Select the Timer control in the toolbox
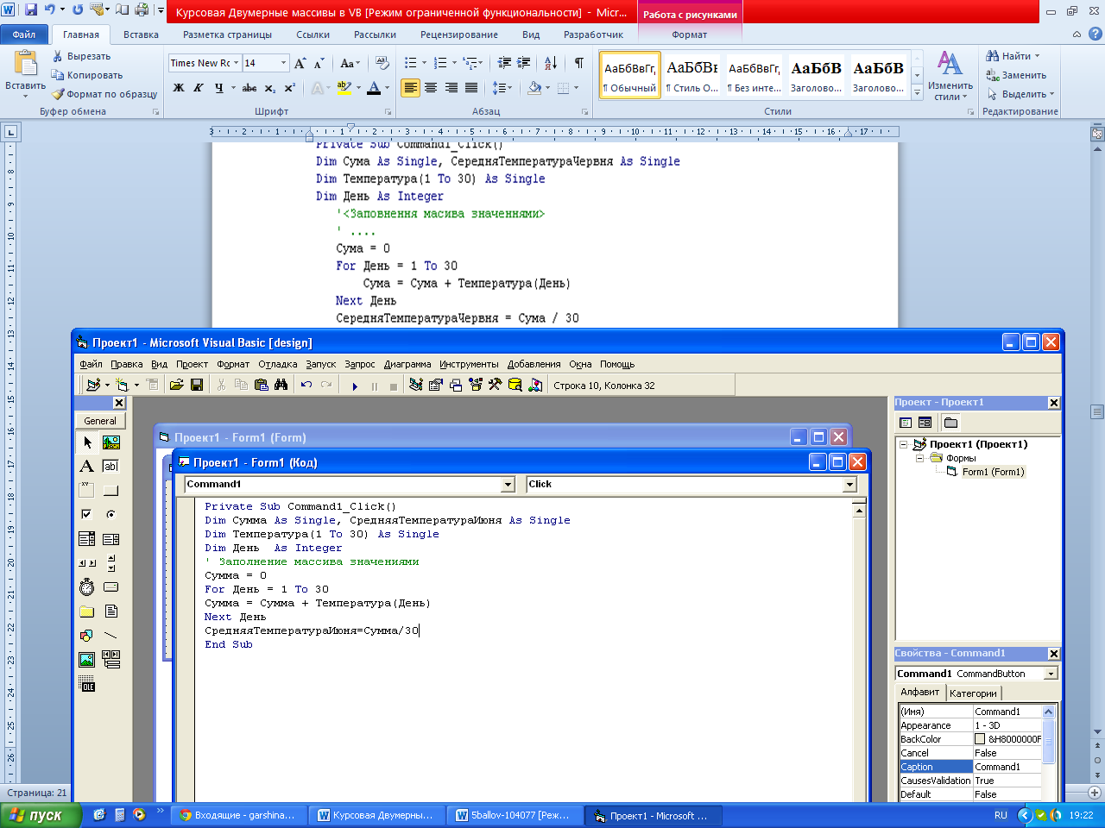Image resolution: width=1105 pixels, height=828 pixels. click(87, 587)
